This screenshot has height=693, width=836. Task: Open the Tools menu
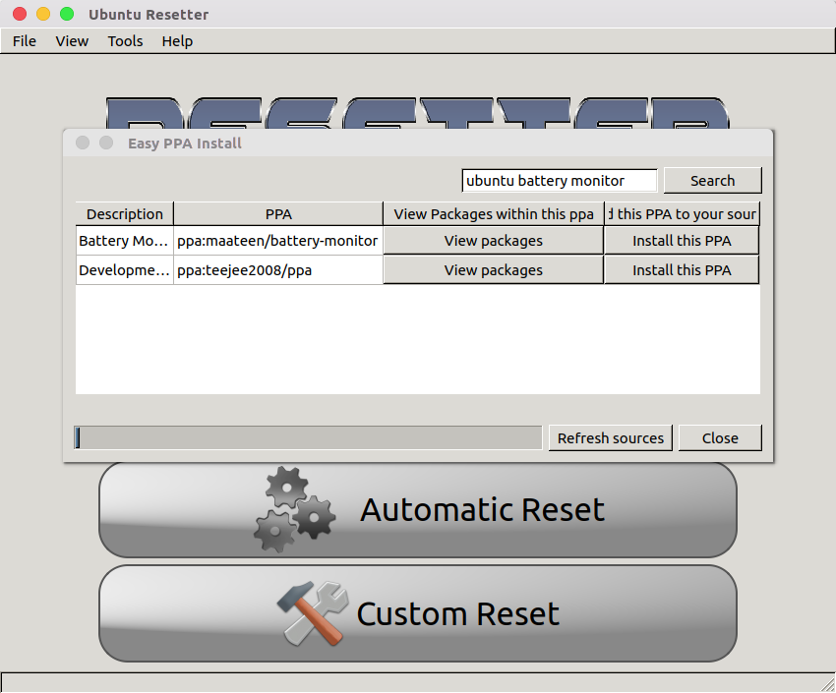coord(125,41)
